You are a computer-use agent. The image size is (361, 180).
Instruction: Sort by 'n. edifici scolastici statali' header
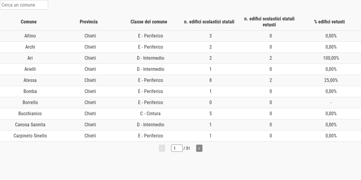(x=209, y=22)
